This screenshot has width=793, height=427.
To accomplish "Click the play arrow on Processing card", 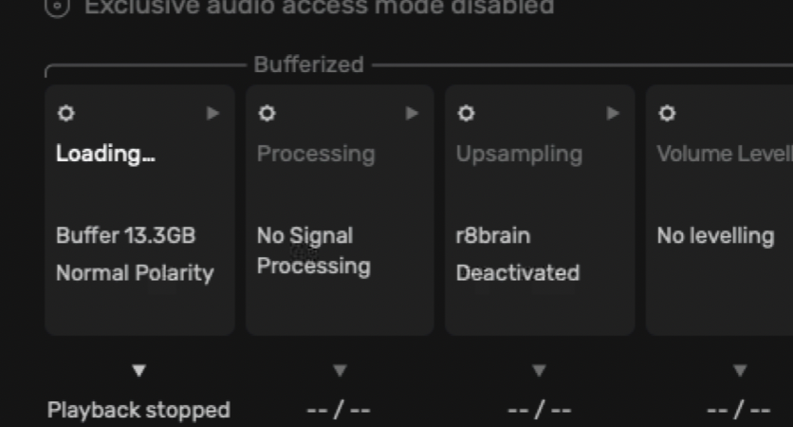I will (413, 113).
